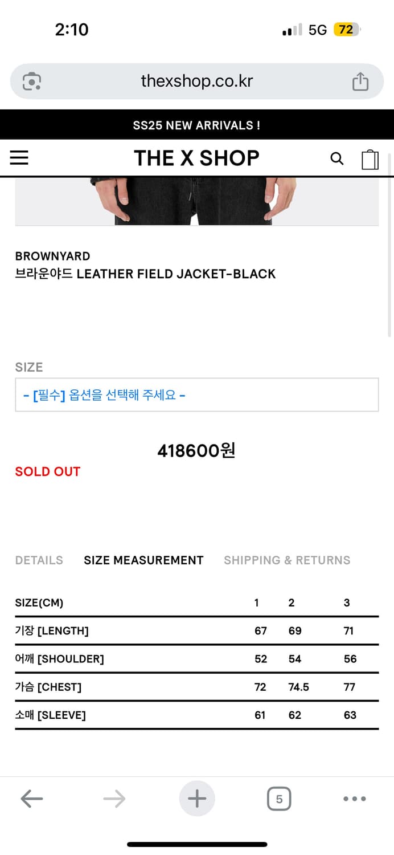Click the page scrollbar on right
Screen dimensions: 394x855
tap(389, 245)
